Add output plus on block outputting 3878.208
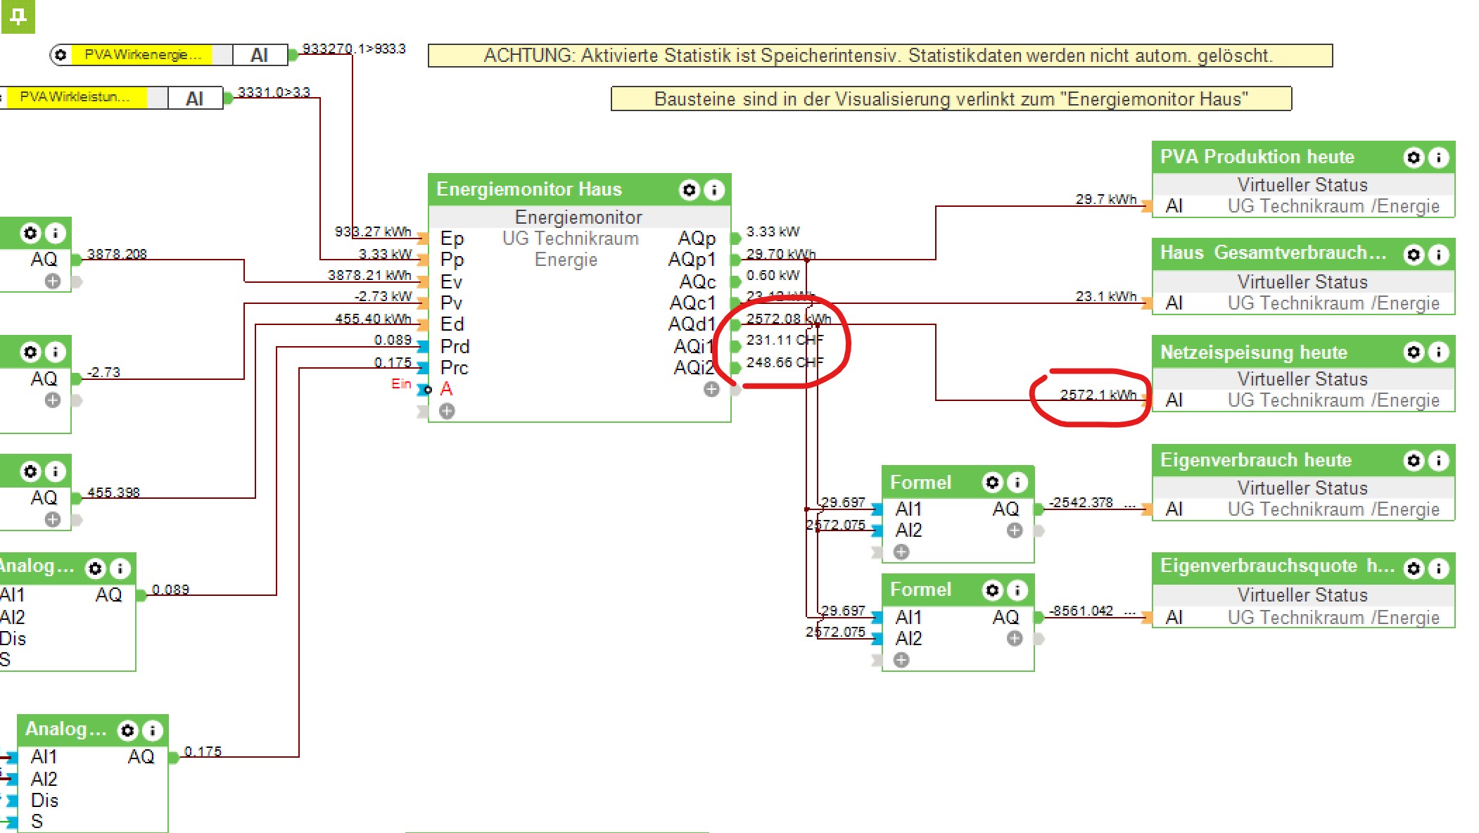 (x=53, y=281)
